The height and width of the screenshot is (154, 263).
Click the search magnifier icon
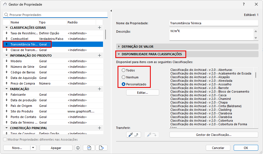click(x=6, y=15)
